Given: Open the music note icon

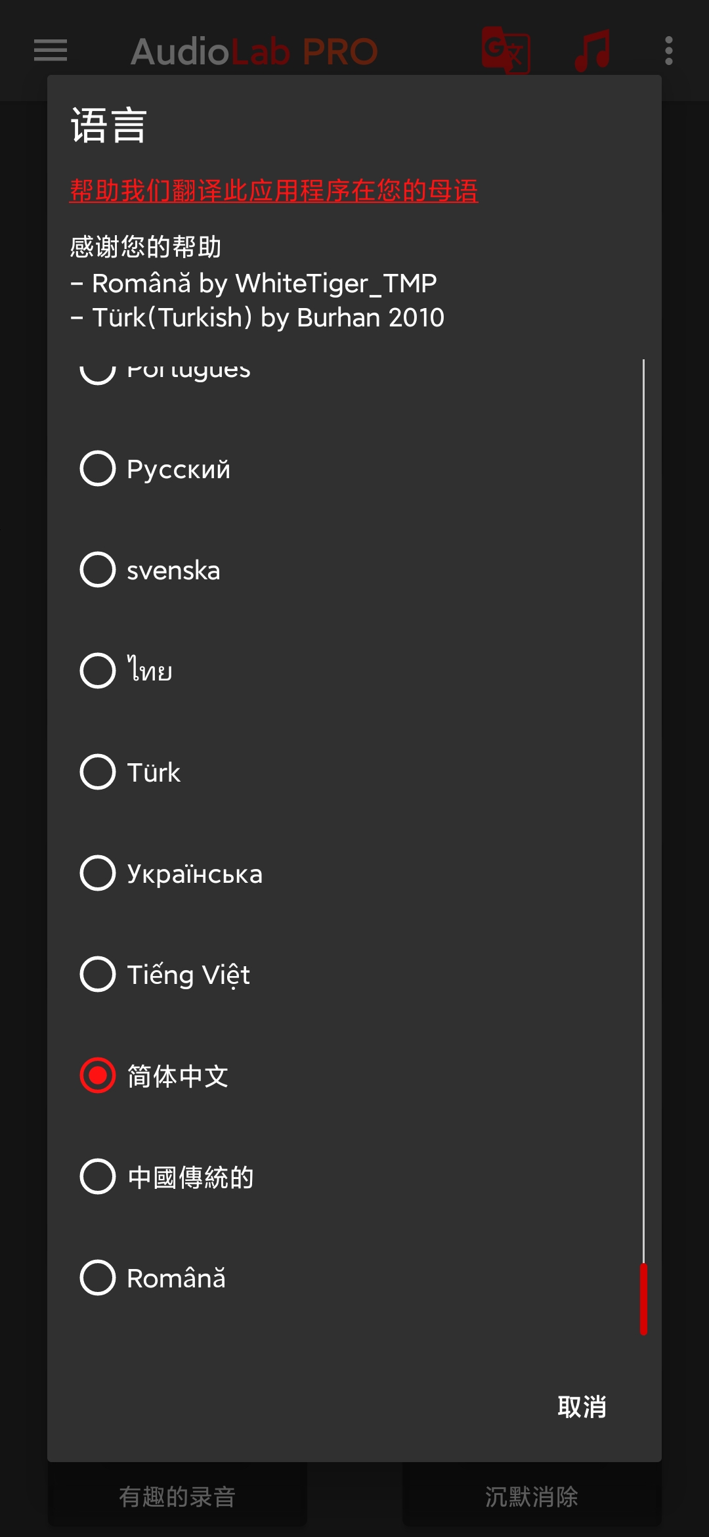Looking at the screenshot, I should (592, 50).
